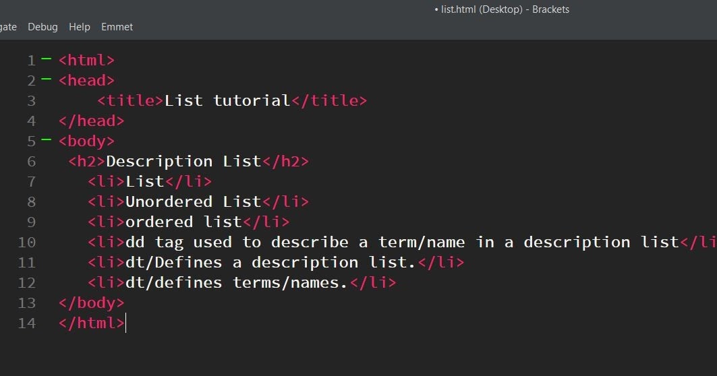Click the closing </html> tag

[x=92, y=323]
